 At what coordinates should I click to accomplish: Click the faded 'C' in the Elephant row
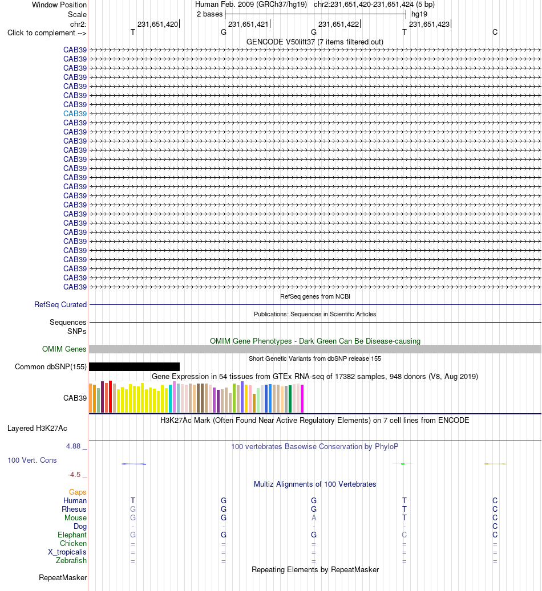405,535
